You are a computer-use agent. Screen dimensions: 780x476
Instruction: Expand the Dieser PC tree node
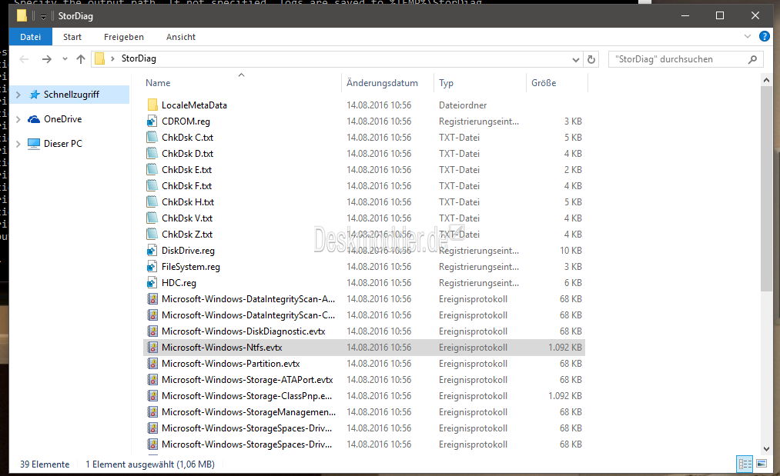[18, 144]
